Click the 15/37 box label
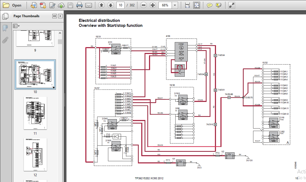Screen dimensions: 306x182 point(97,88)
